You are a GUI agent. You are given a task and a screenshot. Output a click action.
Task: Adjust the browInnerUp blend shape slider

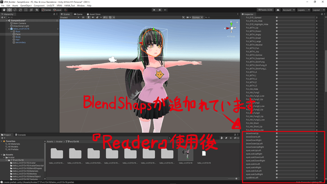[x=296, y=133]
